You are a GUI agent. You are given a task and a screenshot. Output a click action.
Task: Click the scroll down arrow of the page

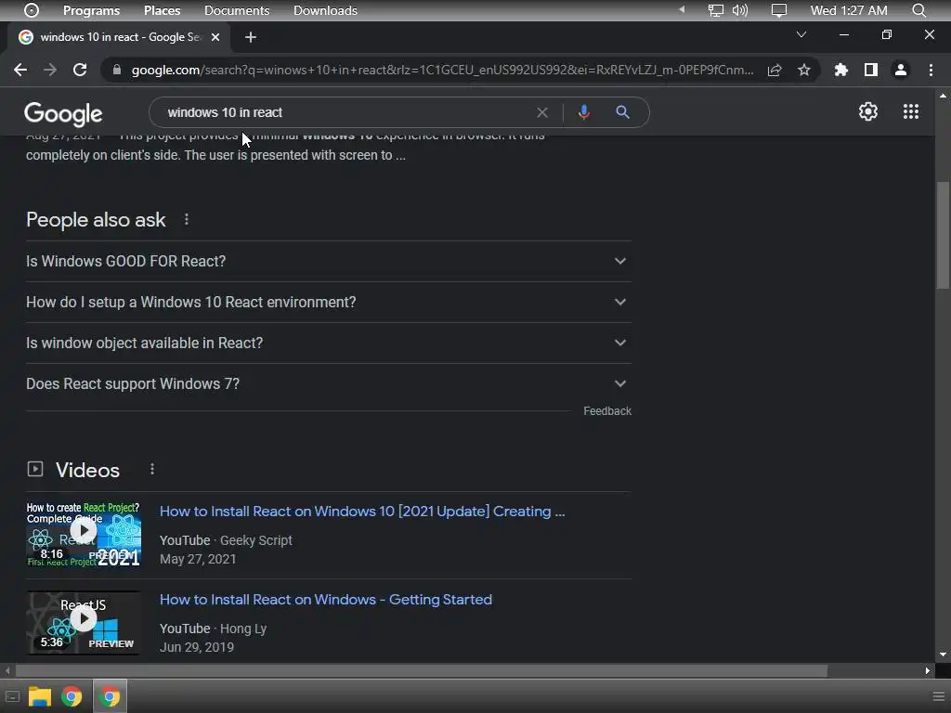click(943, 655)
